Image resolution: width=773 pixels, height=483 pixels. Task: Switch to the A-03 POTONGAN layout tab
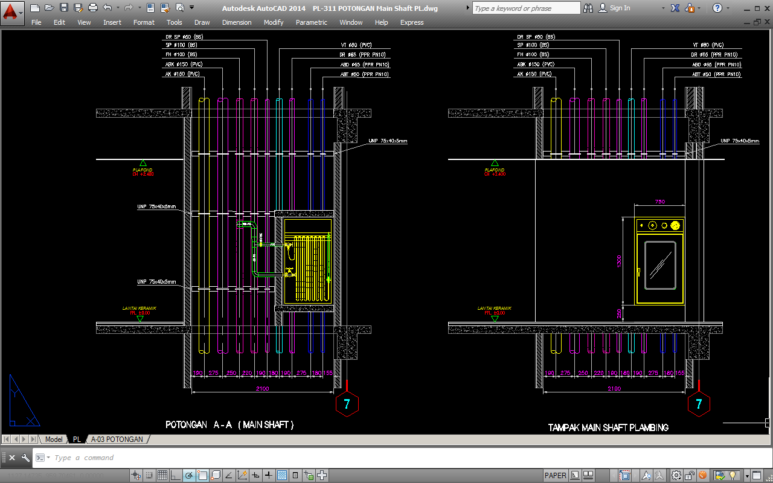click(118, 439)
